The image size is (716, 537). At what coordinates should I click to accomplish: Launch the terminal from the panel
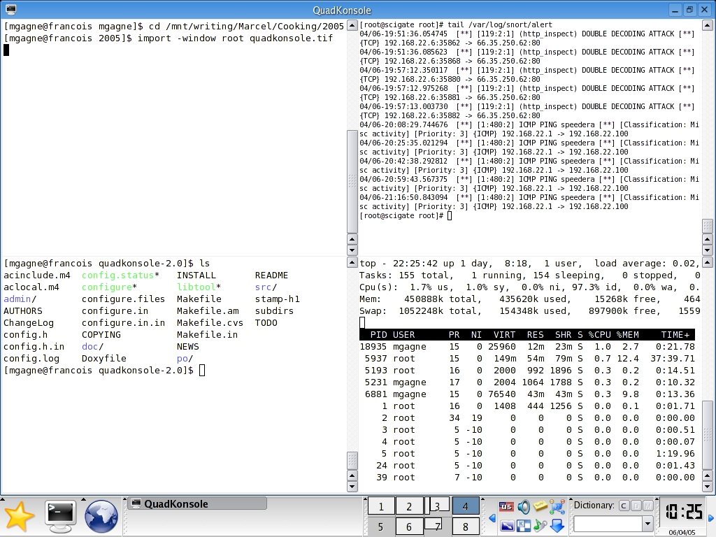point(60,517)
